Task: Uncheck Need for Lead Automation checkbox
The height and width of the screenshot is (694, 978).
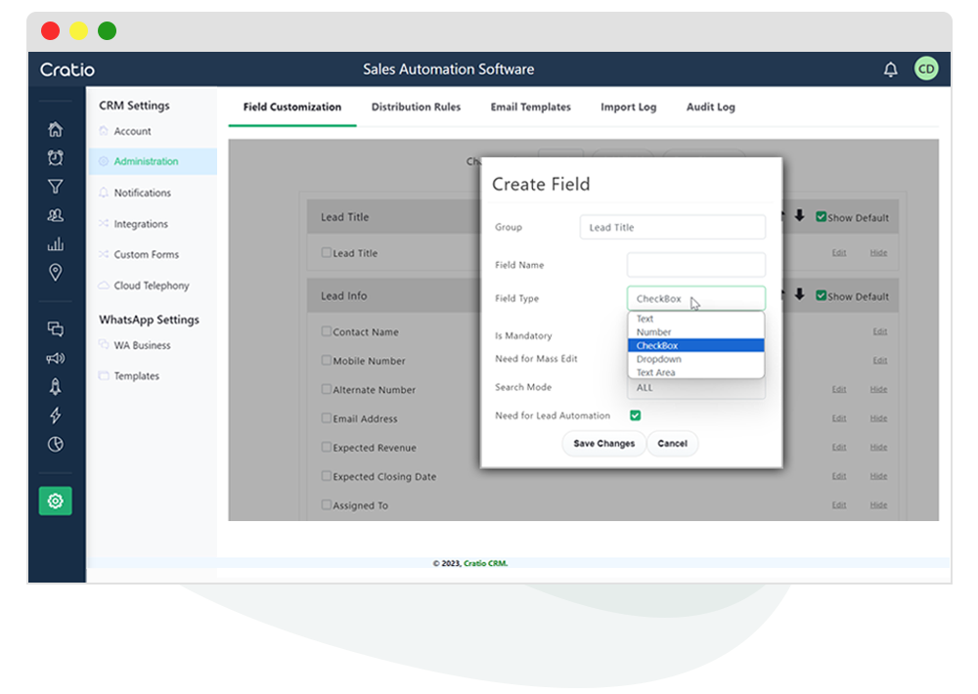Action: coord(635,415)
